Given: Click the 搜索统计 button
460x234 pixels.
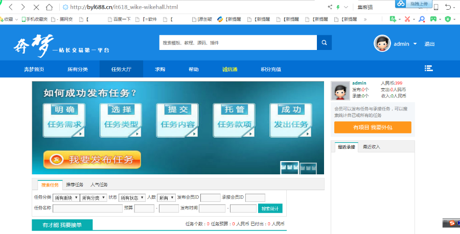Looking at the screenshot, I should pos(270,209).
